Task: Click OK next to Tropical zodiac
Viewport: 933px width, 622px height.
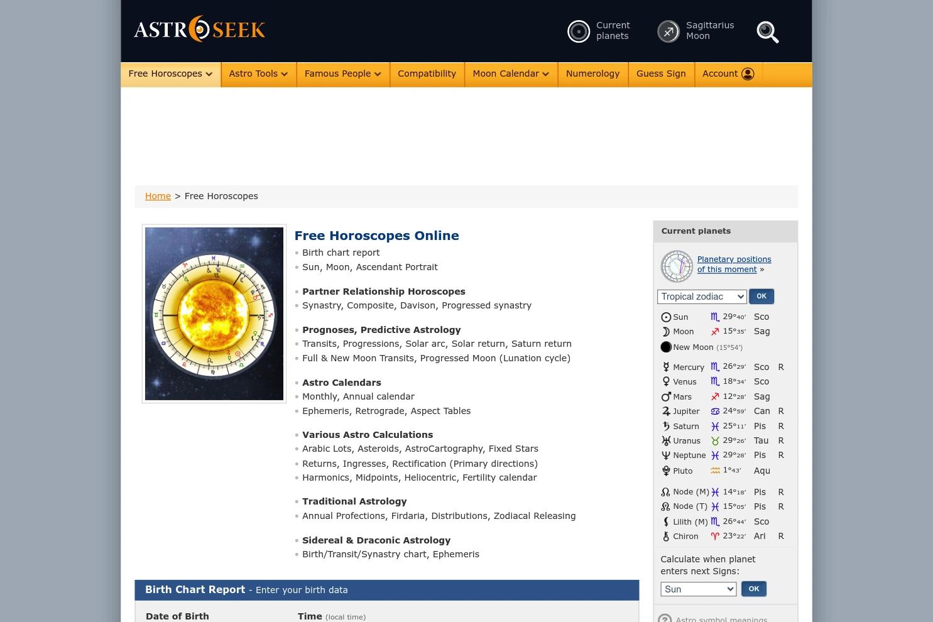Action: [x=761, y=297]
